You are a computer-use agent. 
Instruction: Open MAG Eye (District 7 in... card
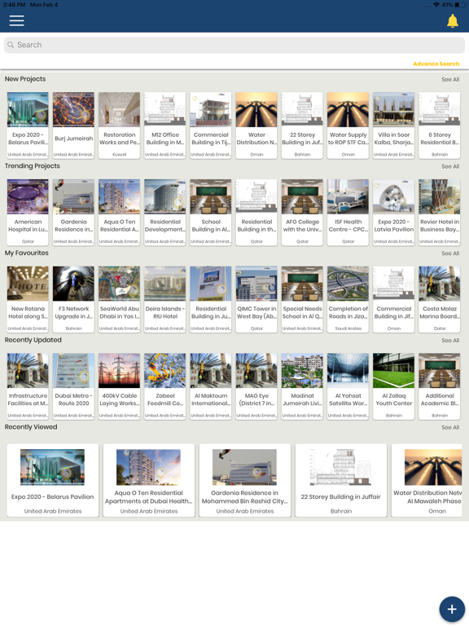coord(256,386)
